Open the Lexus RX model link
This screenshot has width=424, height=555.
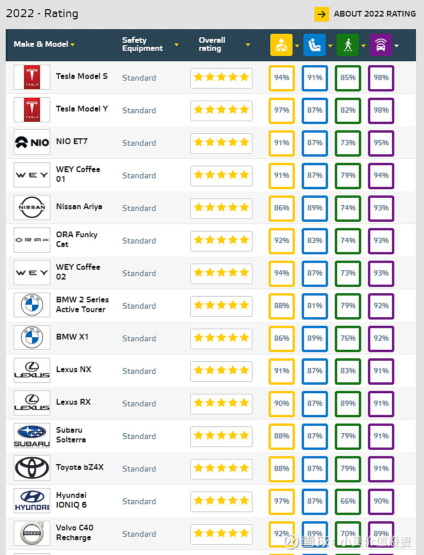(73, 402)
